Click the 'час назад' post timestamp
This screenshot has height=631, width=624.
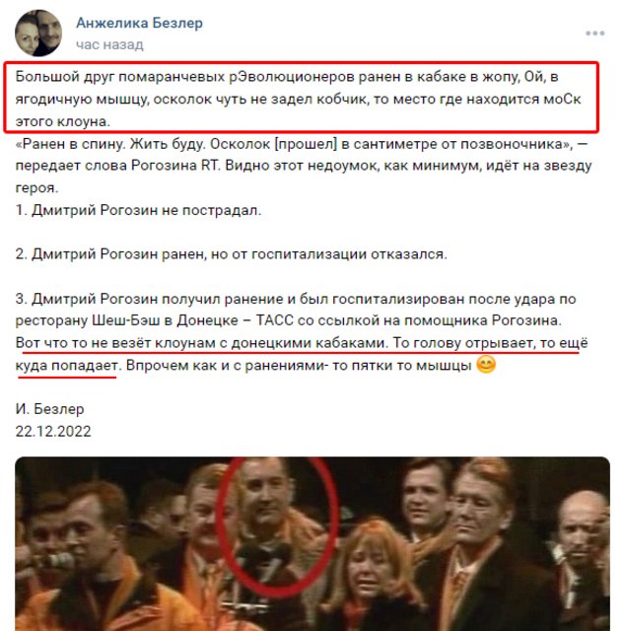(109, 44)
